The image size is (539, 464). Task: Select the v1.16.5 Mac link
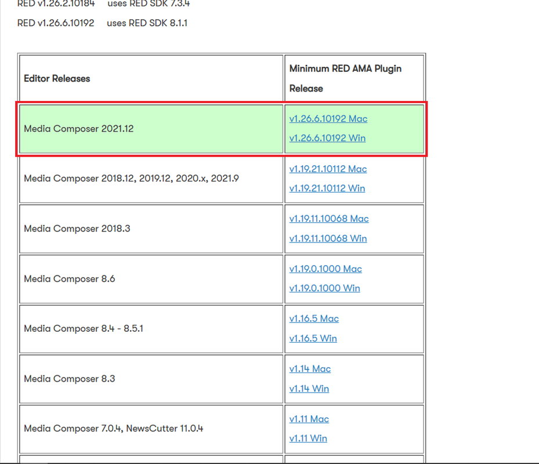pyautogui.click(x=314, y=318)
